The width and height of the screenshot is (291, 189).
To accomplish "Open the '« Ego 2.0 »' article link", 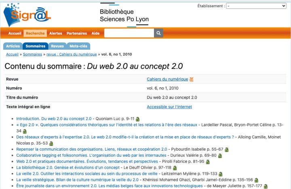I will (x=107, y=125).
